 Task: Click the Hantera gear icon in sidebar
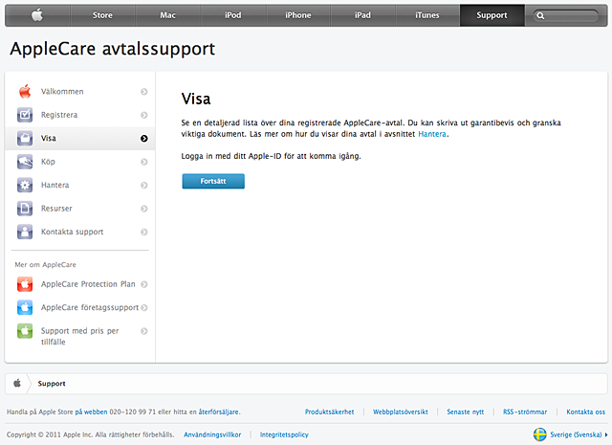point(25,186)
